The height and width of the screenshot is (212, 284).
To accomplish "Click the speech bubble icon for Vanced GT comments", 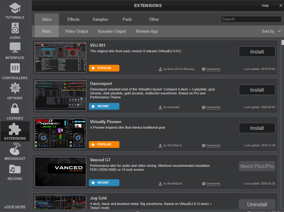I will (x=204, y=184).
